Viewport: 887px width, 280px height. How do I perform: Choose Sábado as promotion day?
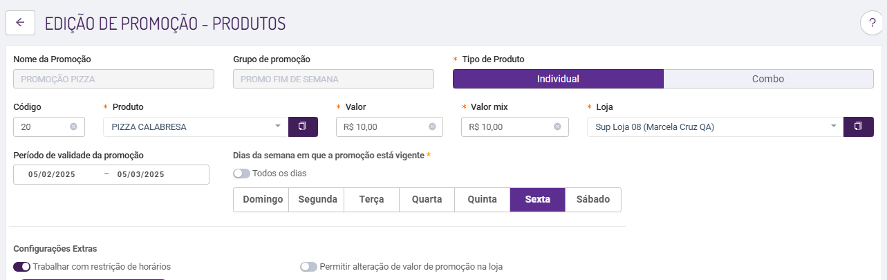(593, 200)
